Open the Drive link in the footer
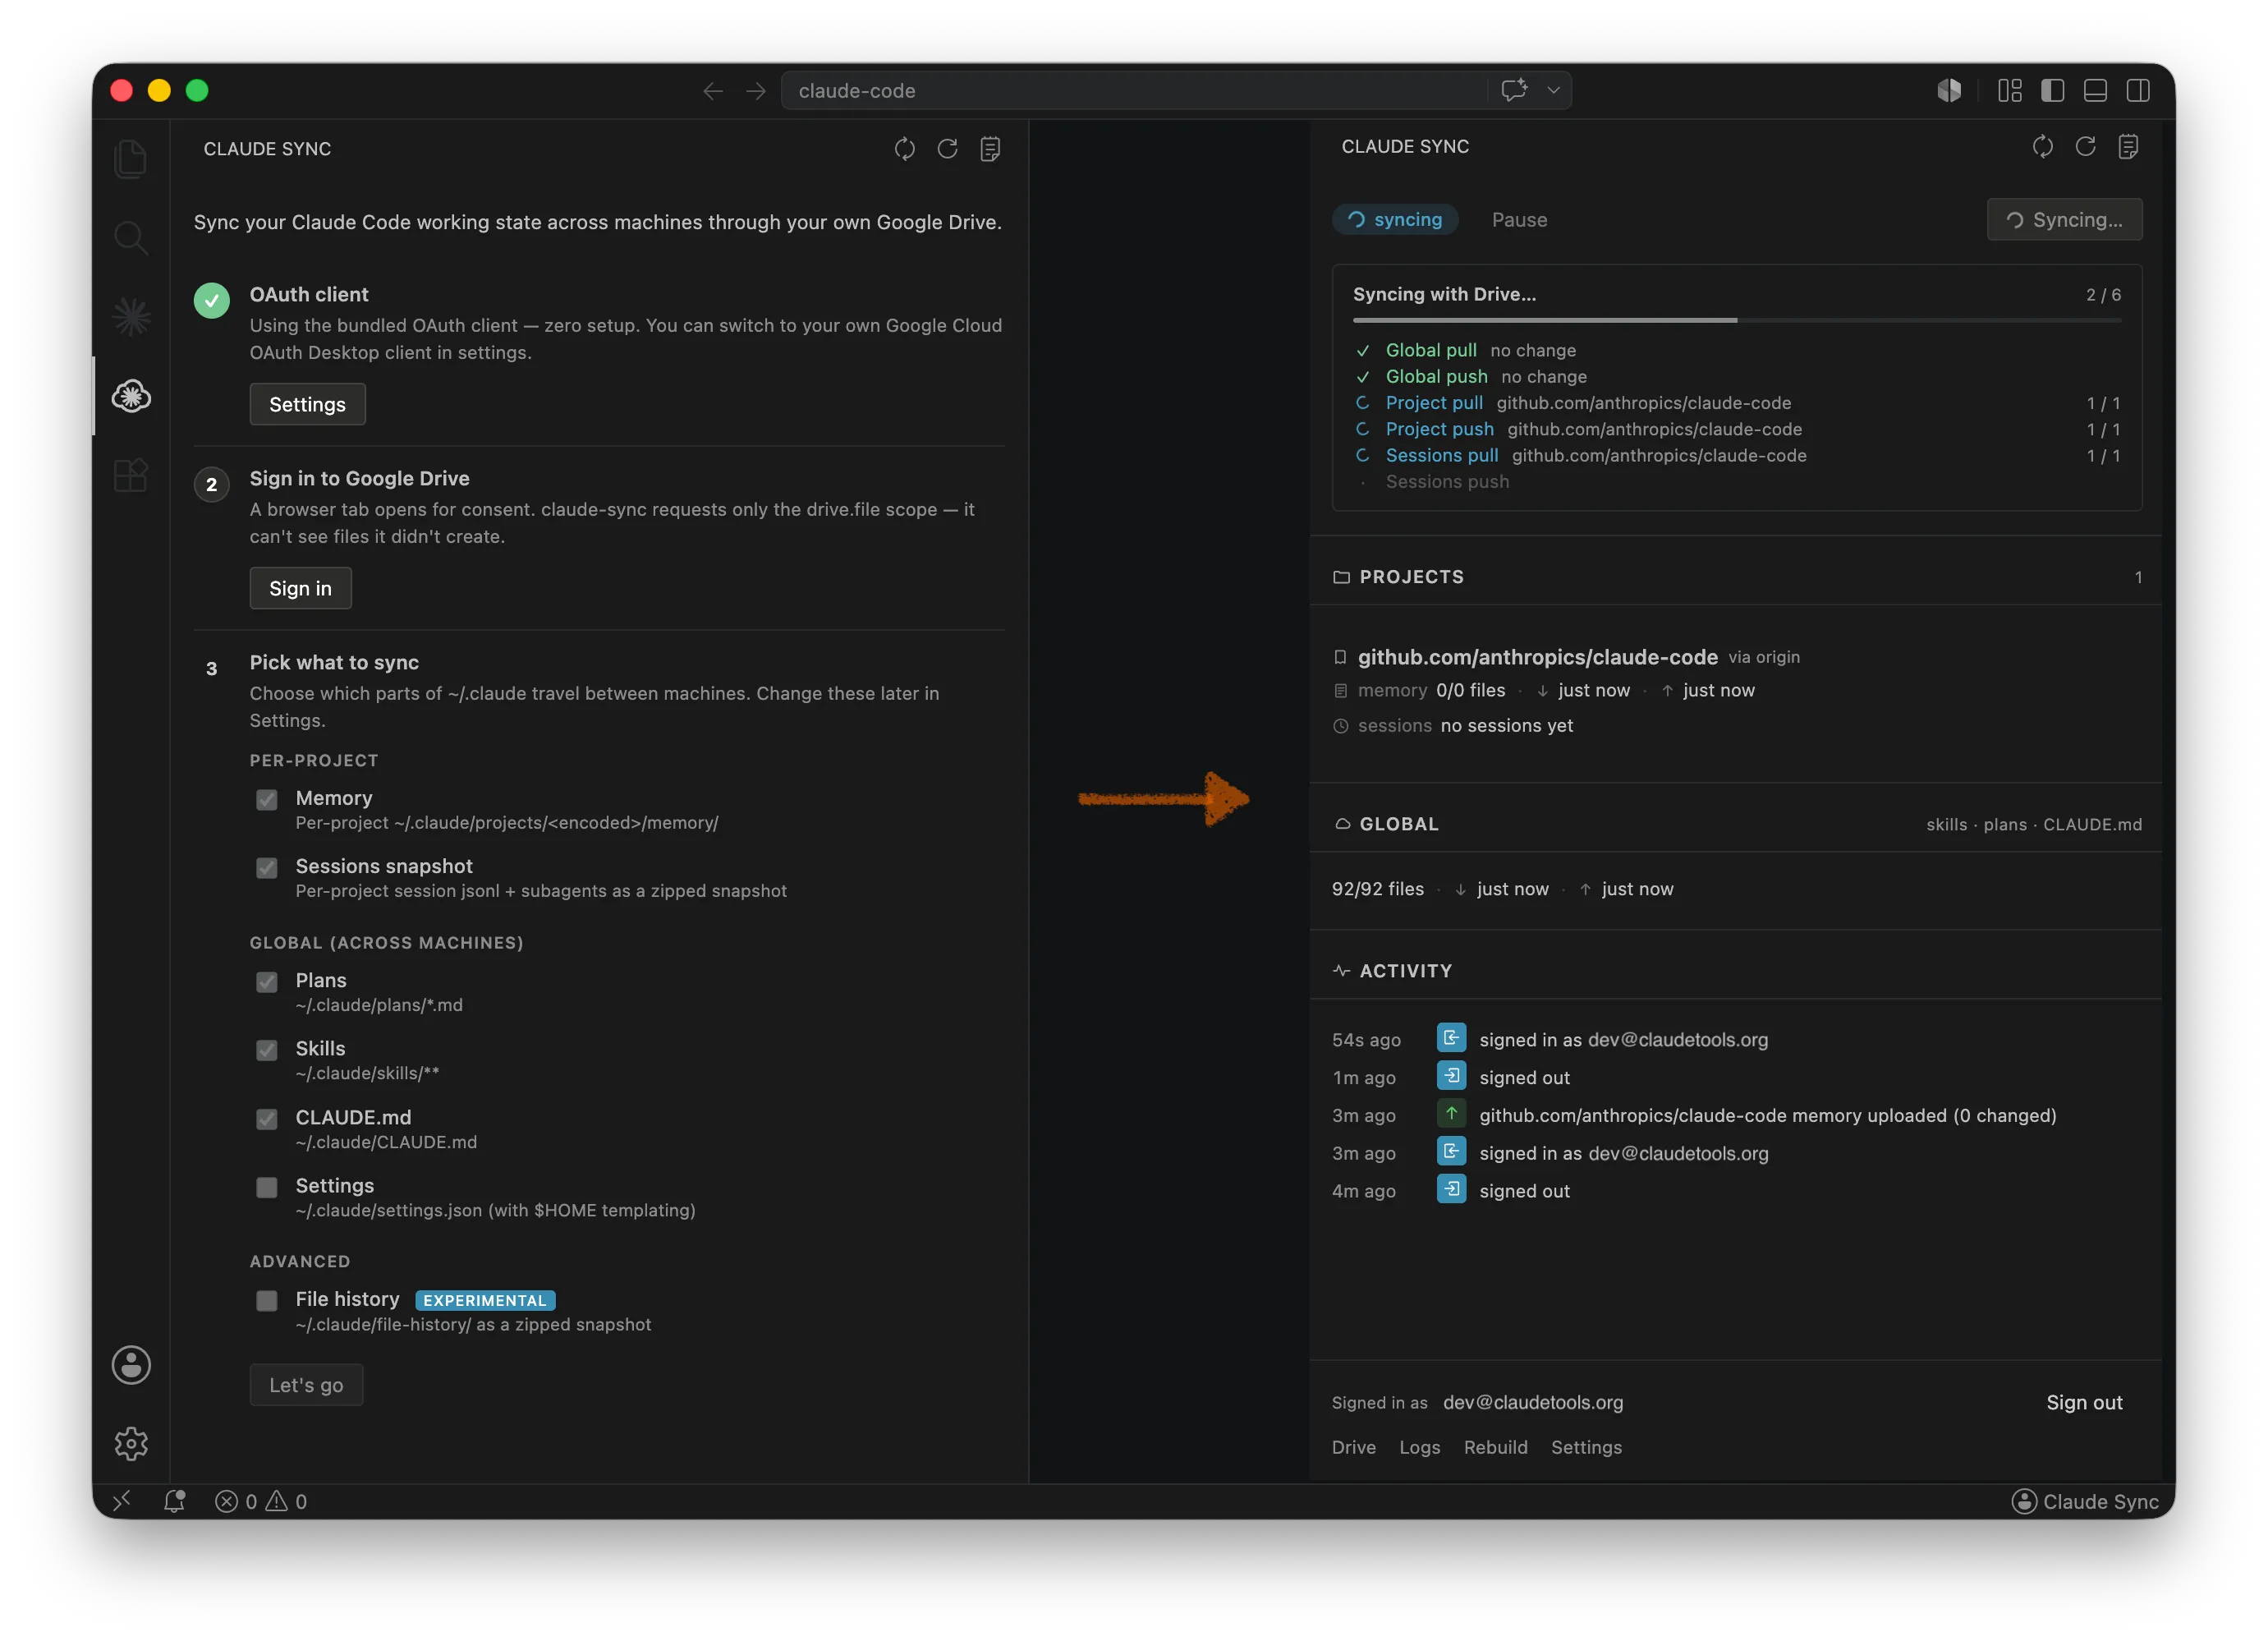Screen dimensions: 2268x1641 [x=1353, y=1447]
